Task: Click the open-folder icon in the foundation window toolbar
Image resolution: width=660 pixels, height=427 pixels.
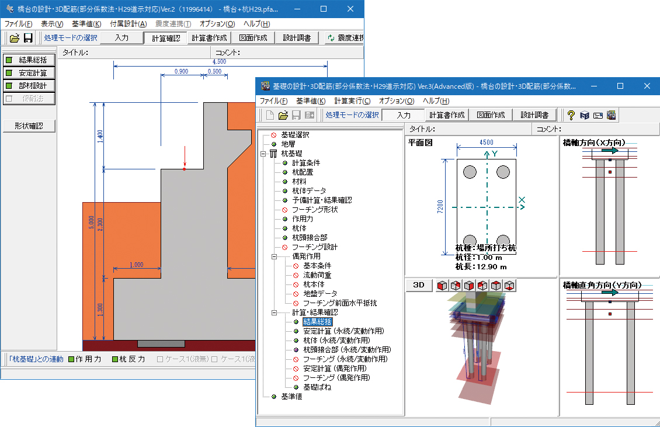Action: click(x=283, y=115)
